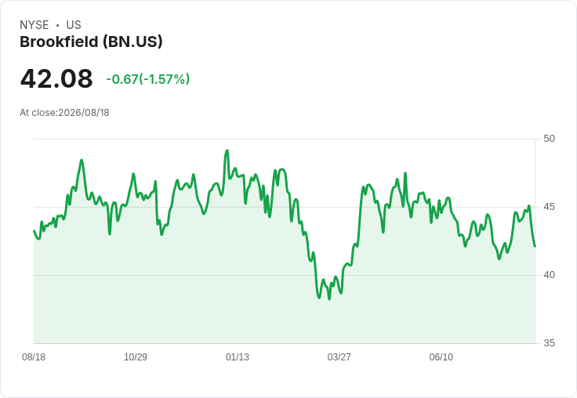Select the 03/27 date on x-axis
577x398 pixels.
click(x=339, y=357)
